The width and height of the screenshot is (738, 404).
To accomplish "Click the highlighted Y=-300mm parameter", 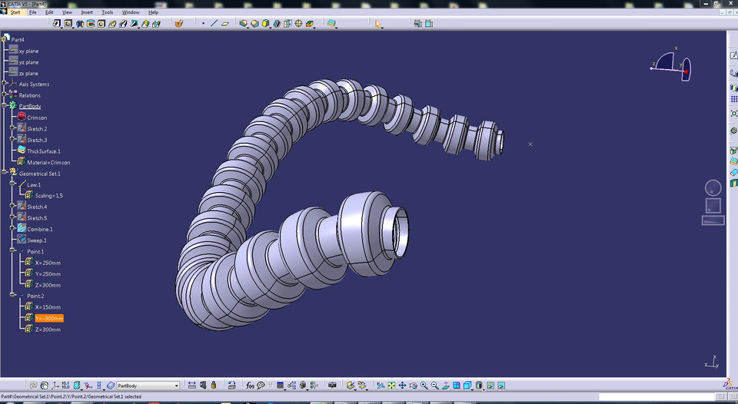I will point(49,319).
